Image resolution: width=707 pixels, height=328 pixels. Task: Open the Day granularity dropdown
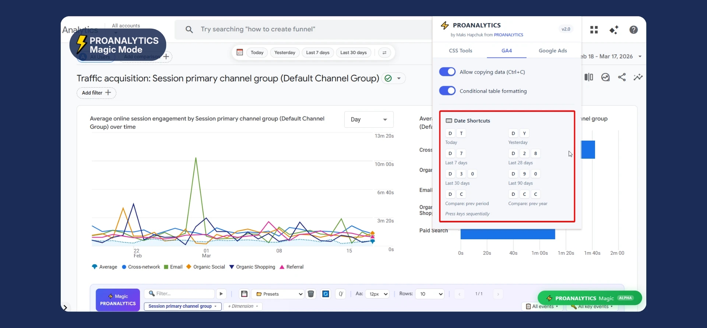(x=369, y=120)
